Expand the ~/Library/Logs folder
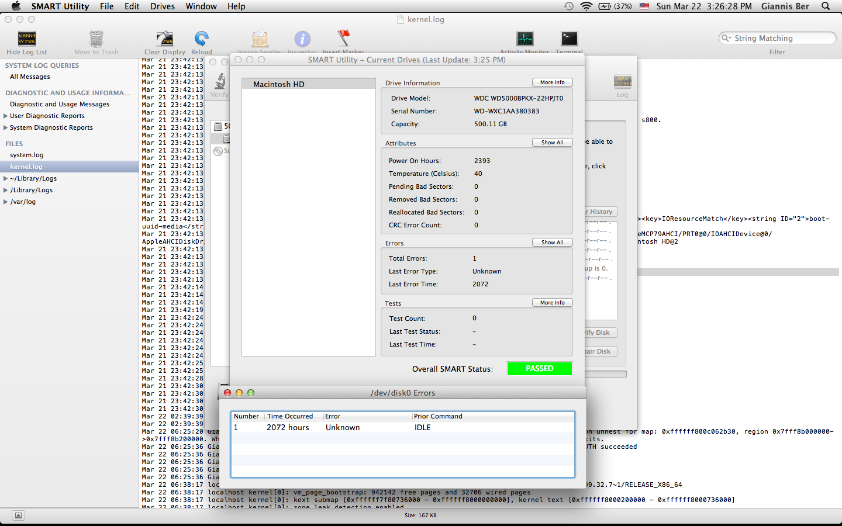The height and width of the screenshot is (526, 842). click(x=6, y=178)
